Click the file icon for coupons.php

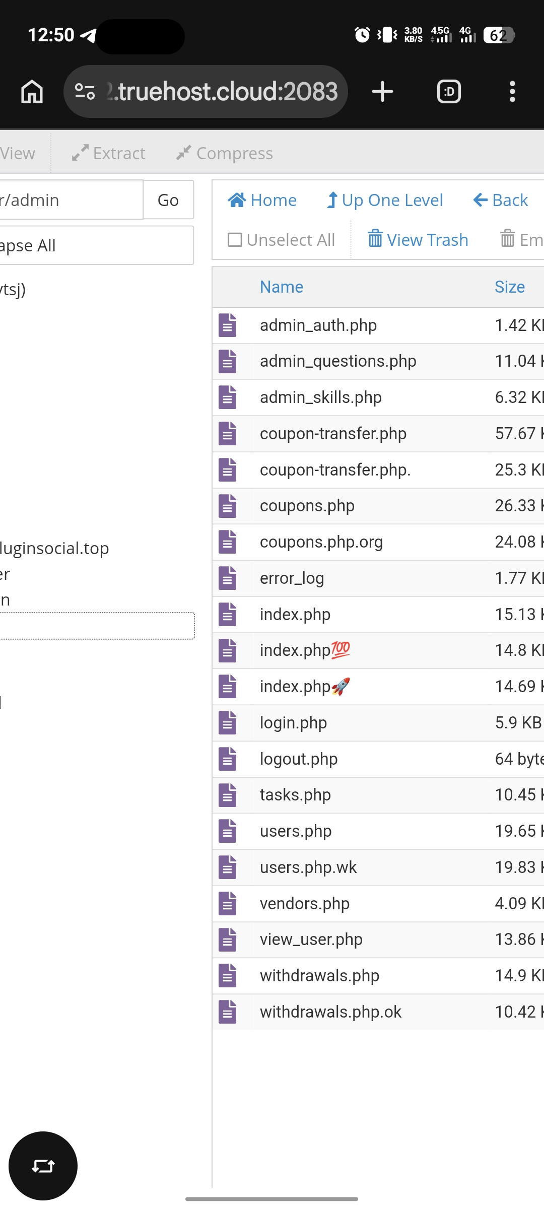click(228, 506)
